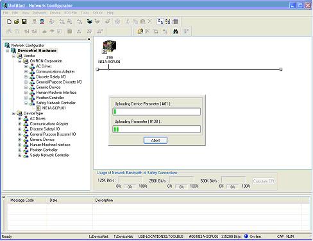Expand Human Machine Interface under OMRON Corporation
313x241 pixels.
pyautogui.click(x=26, y=93)
